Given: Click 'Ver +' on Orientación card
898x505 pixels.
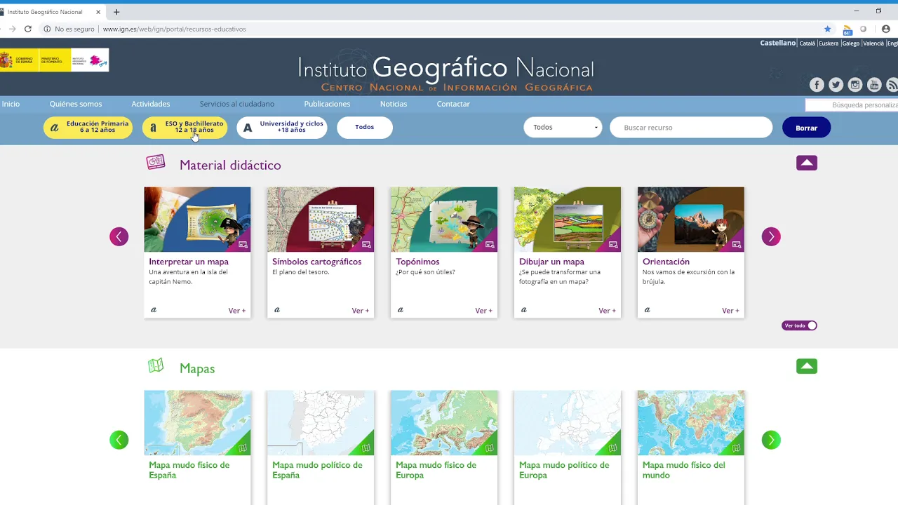Looking at the screenshot, I should [731, 311].
